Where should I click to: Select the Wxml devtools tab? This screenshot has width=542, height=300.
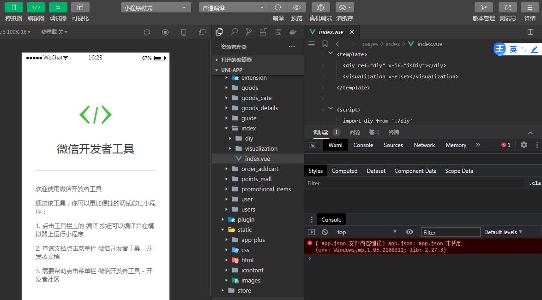tap(335, 145)
